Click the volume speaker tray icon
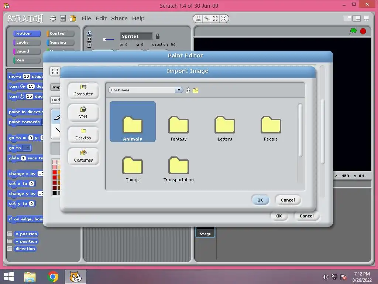 pos(325,277)
